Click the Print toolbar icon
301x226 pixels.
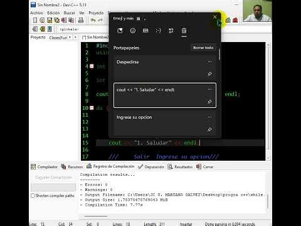pyautogui.click(x=81, y=20)
